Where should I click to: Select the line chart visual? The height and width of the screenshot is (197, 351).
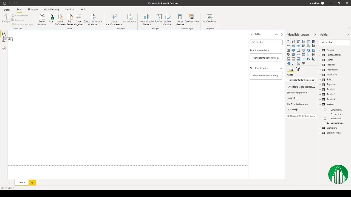coord(288,46)
